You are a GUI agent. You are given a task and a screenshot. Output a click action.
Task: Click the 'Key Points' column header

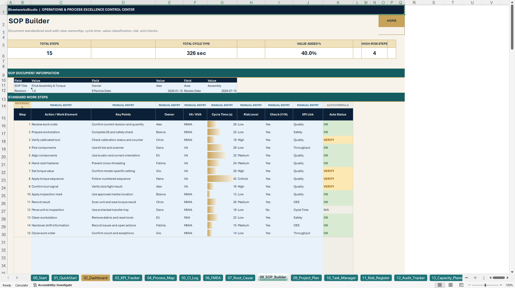coord(123,114)
